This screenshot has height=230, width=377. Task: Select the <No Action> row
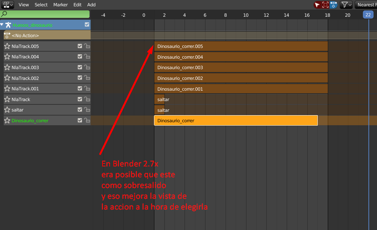pyautogui.click(x=47, y=35)
